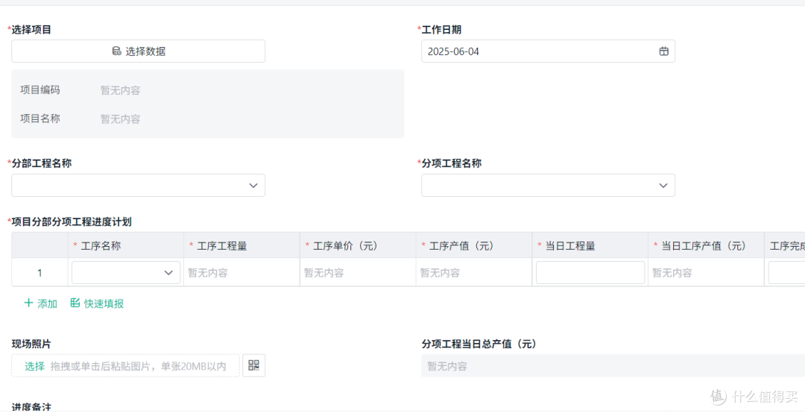
Task: Click the 项目名称 label
Action: tap(40, 119)
